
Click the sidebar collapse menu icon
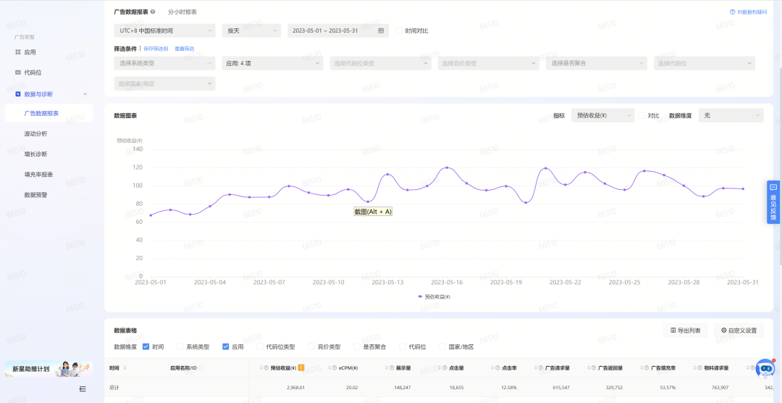pyautogui.click(x=83, y=389)
